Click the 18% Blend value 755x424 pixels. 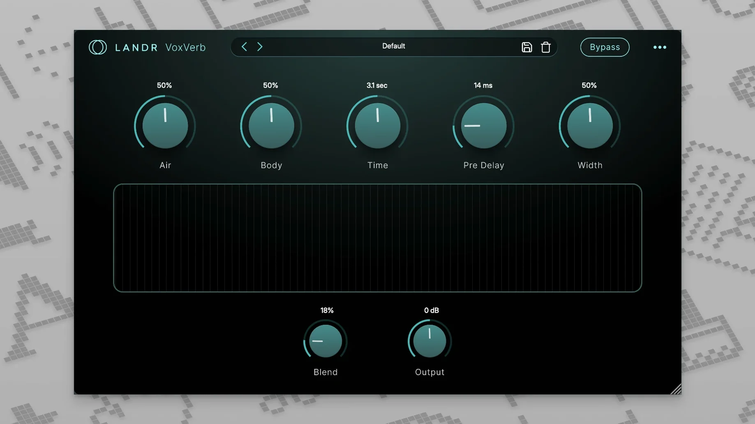tap(327, 310)
